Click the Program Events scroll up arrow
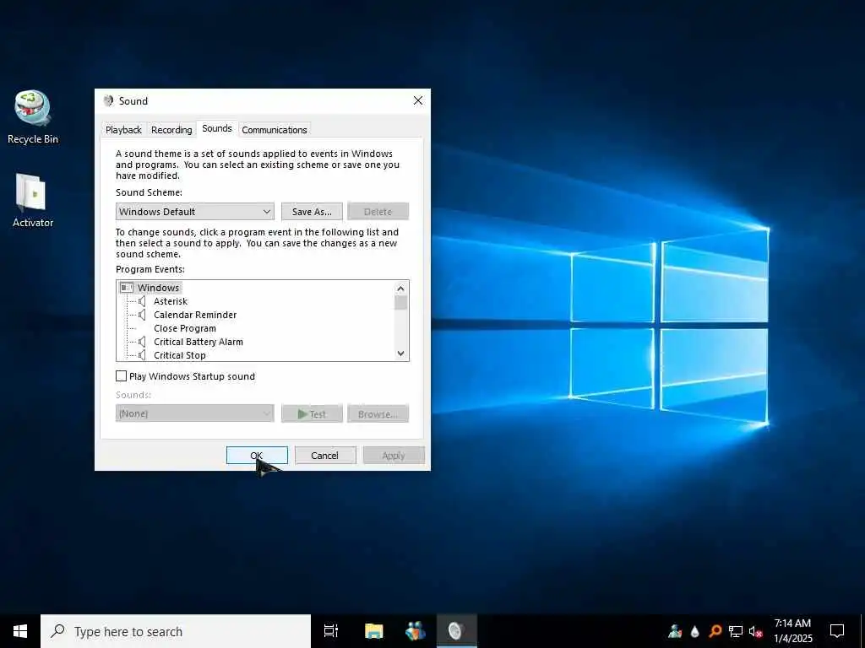Viewport: 865px width, 648px height. click(401, 289)
